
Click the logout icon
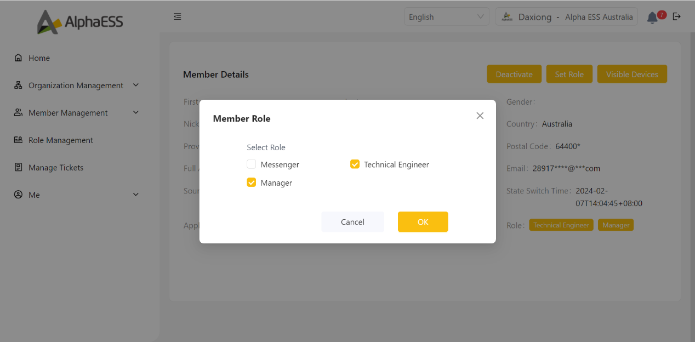[677, 16]
